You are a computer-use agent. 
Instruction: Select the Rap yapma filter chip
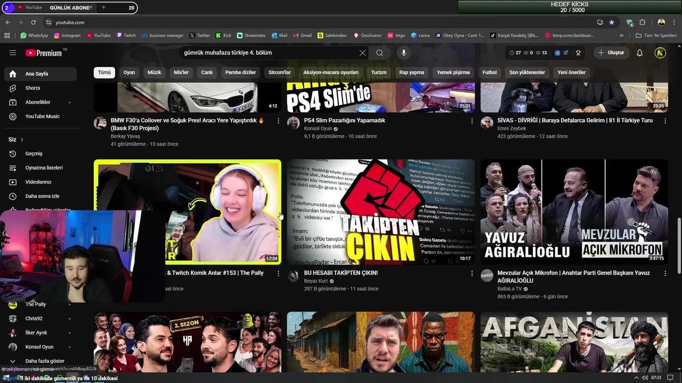tap(412, 72)
